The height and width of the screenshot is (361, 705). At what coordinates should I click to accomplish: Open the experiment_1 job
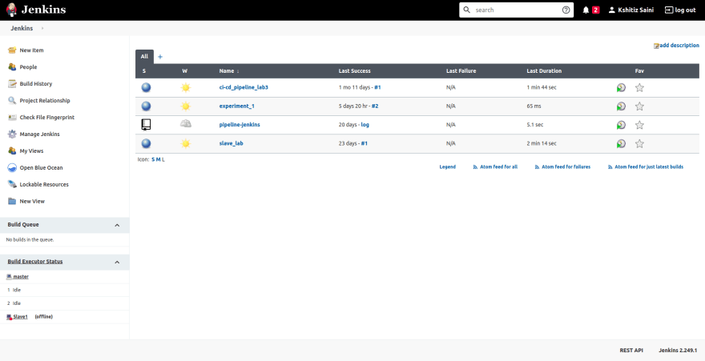(x=237, y=106)
